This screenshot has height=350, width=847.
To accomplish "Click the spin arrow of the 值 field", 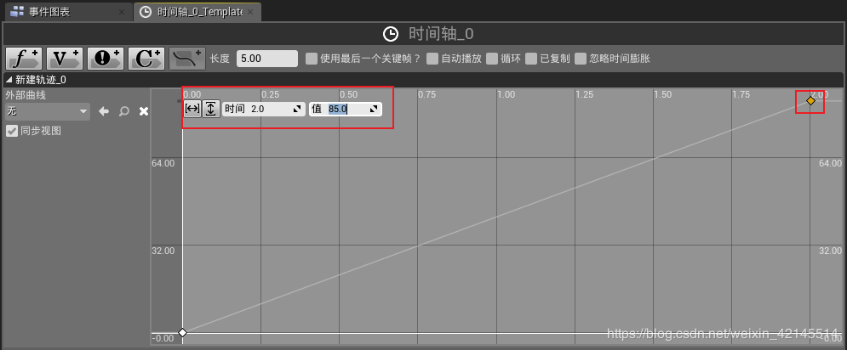I will coord(374,109).
